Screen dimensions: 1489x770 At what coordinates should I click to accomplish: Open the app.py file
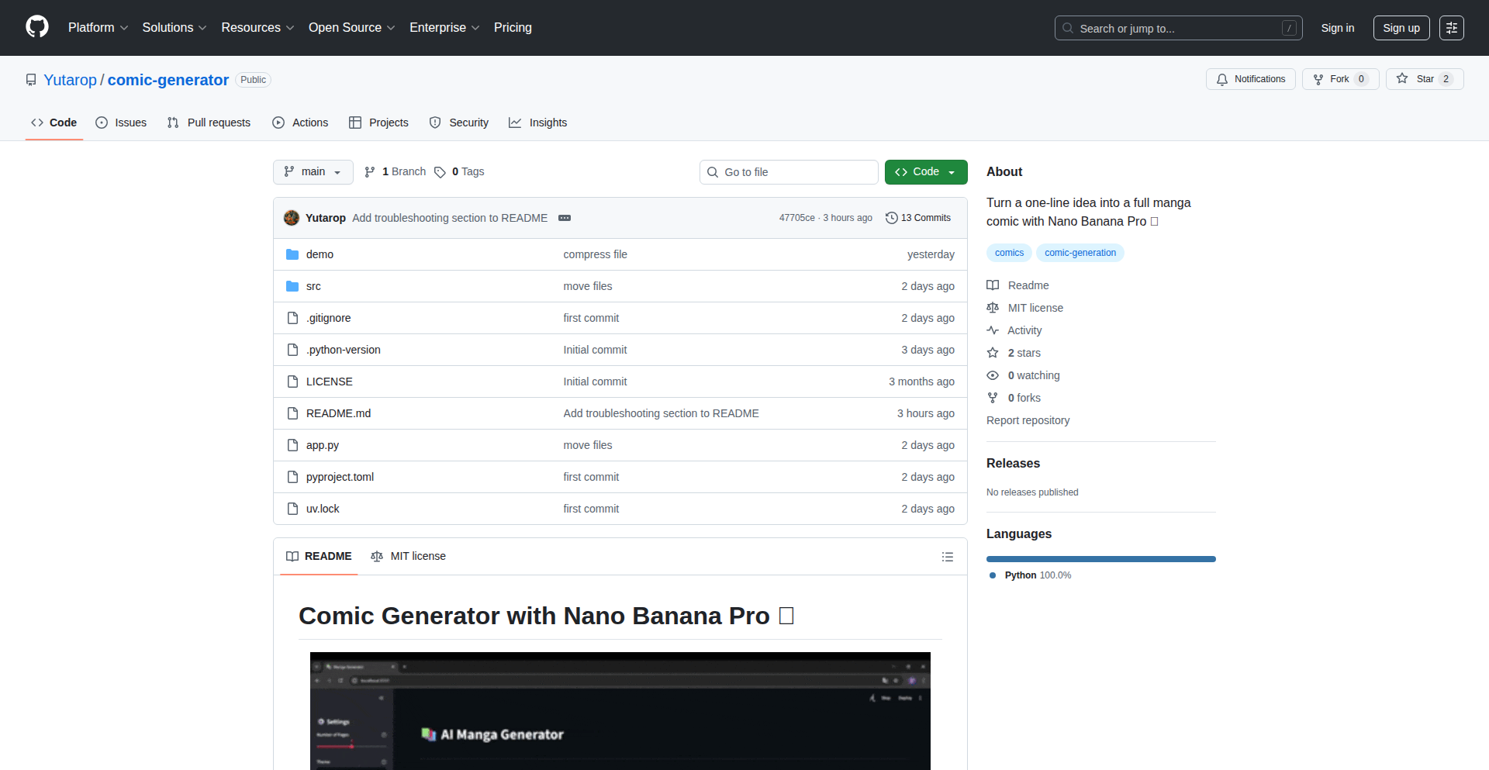click(x=323, y=445)
